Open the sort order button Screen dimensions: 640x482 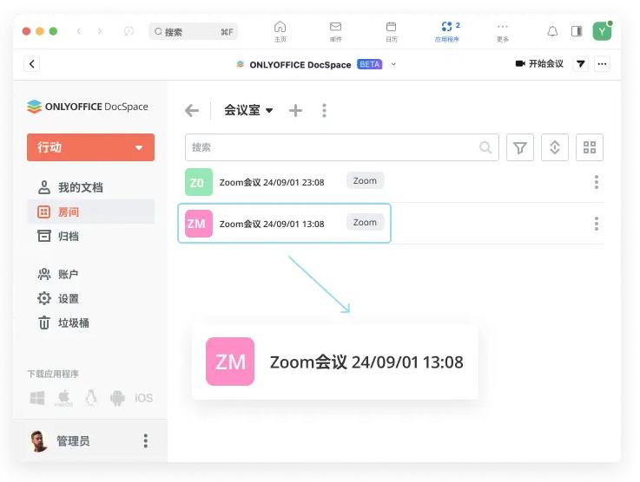point(555,147)
